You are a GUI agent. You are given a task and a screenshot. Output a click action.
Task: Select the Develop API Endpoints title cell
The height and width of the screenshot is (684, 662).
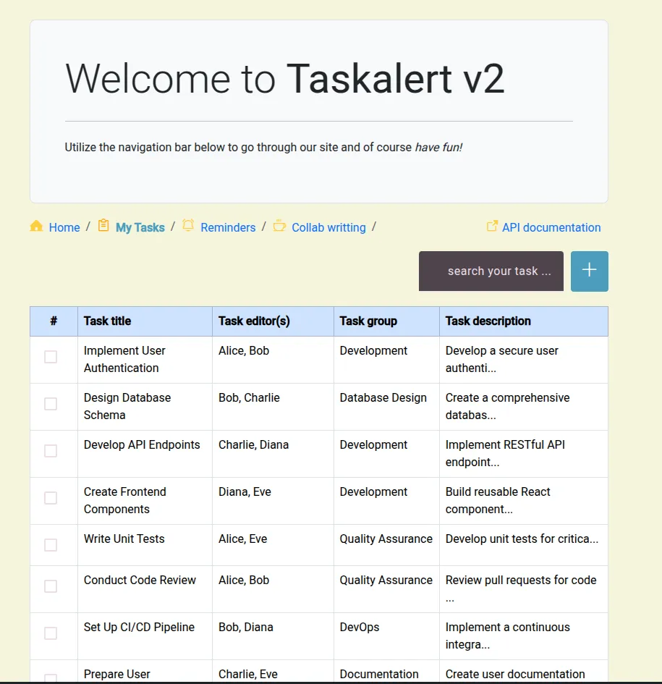coord(145,454)
